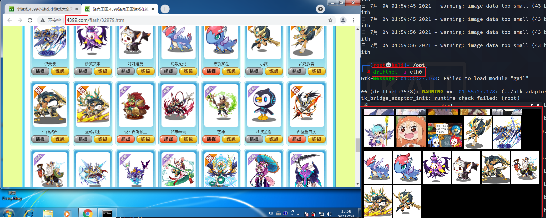Select the blue-haired winged girl image in driftnet
The width and height of the screenshot is (546, 218).
pos(379,131)
